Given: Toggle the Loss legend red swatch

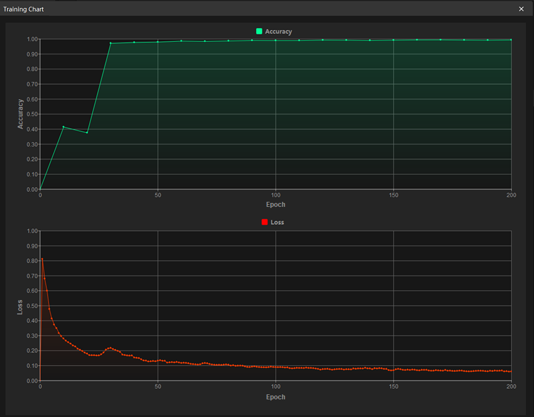Looking at the screenshot, I should tap(265, 222).
